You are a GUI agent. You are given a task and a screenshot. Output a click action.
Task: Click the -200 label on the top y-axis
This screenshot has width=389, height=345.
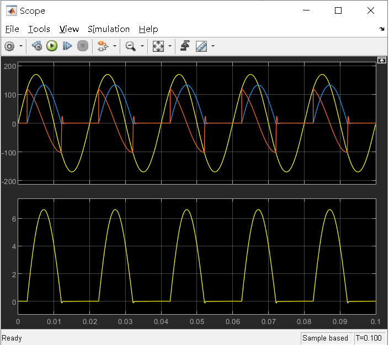click(9, 181)
